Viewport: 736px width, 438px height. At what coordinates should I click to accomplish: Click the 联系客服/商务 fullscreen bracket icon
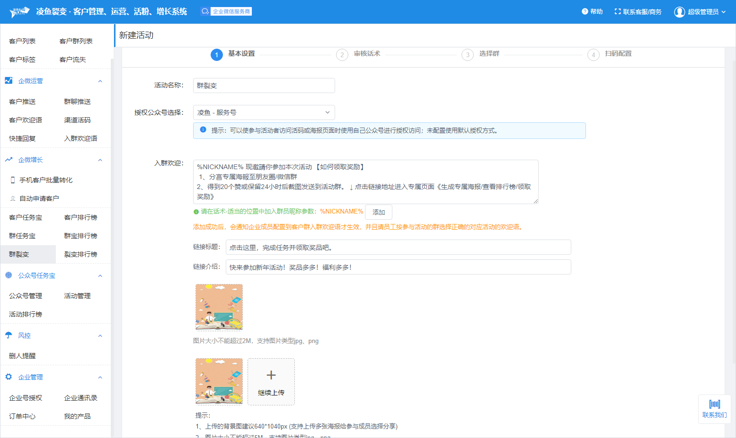click(x=617, y=11)
